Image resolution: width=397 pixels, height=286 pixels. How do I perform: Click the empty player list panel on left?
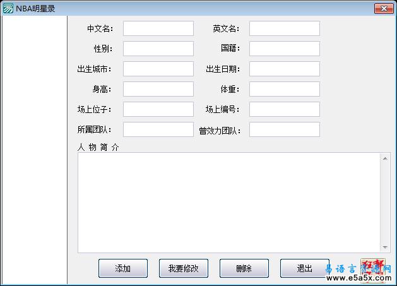point(35,150)
